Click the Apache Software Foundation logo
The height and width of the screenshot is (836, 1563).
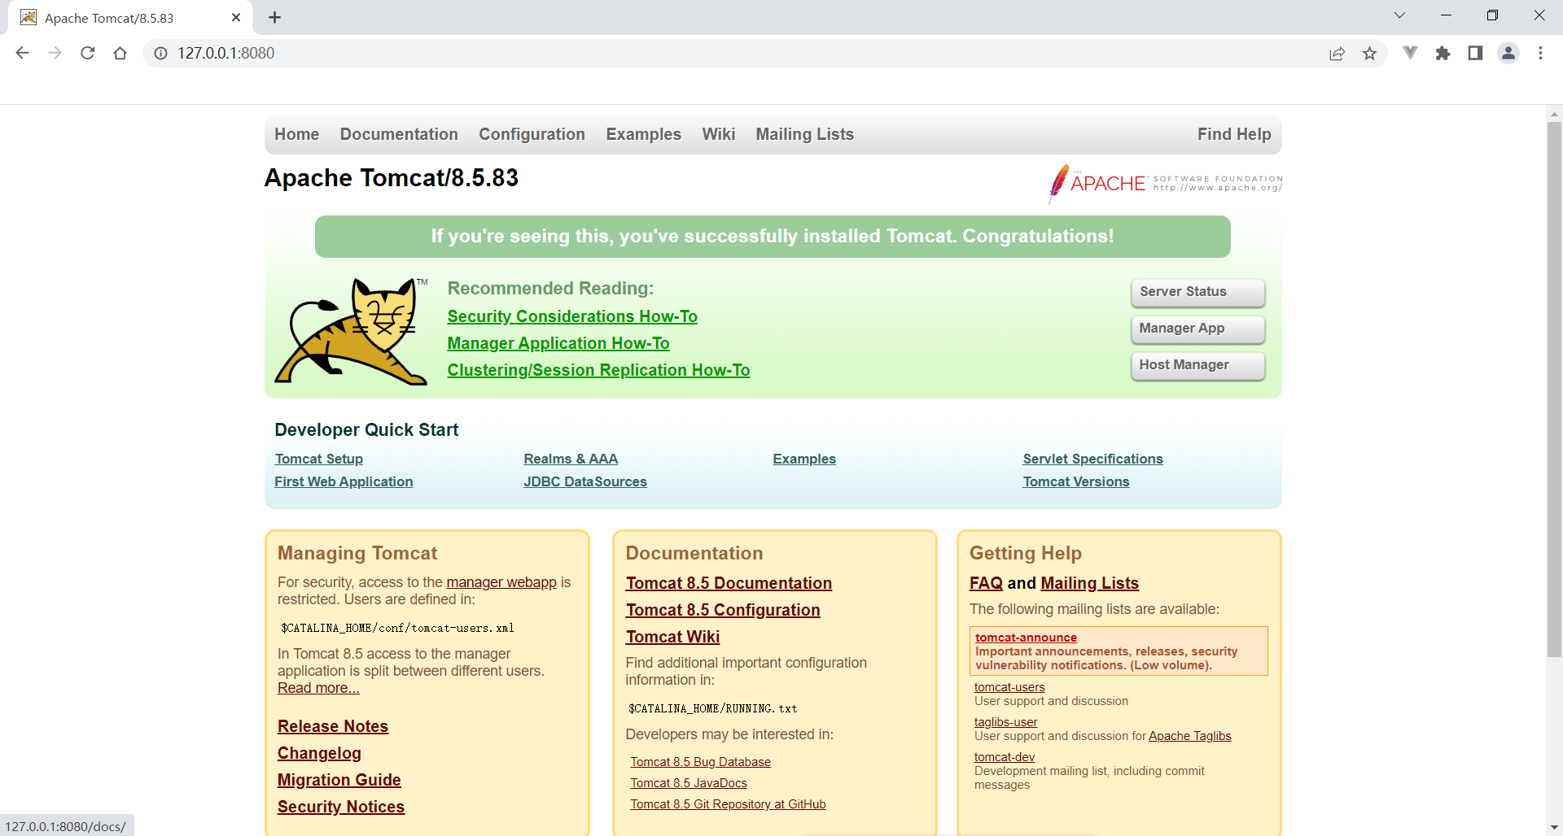point(1165,183)
